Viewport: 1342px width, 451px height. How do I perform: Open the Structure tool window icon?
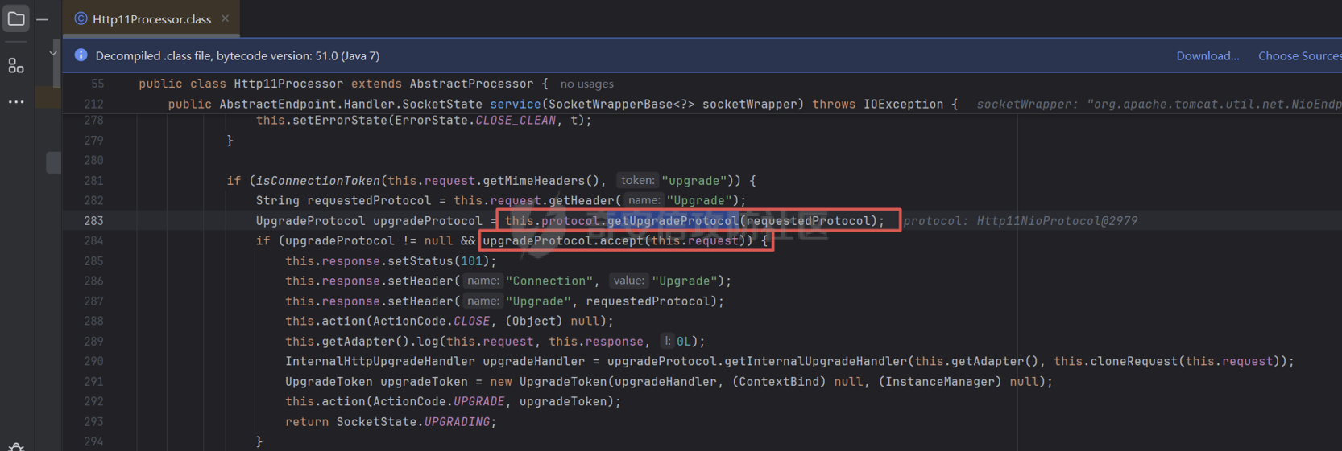(16, 66)
